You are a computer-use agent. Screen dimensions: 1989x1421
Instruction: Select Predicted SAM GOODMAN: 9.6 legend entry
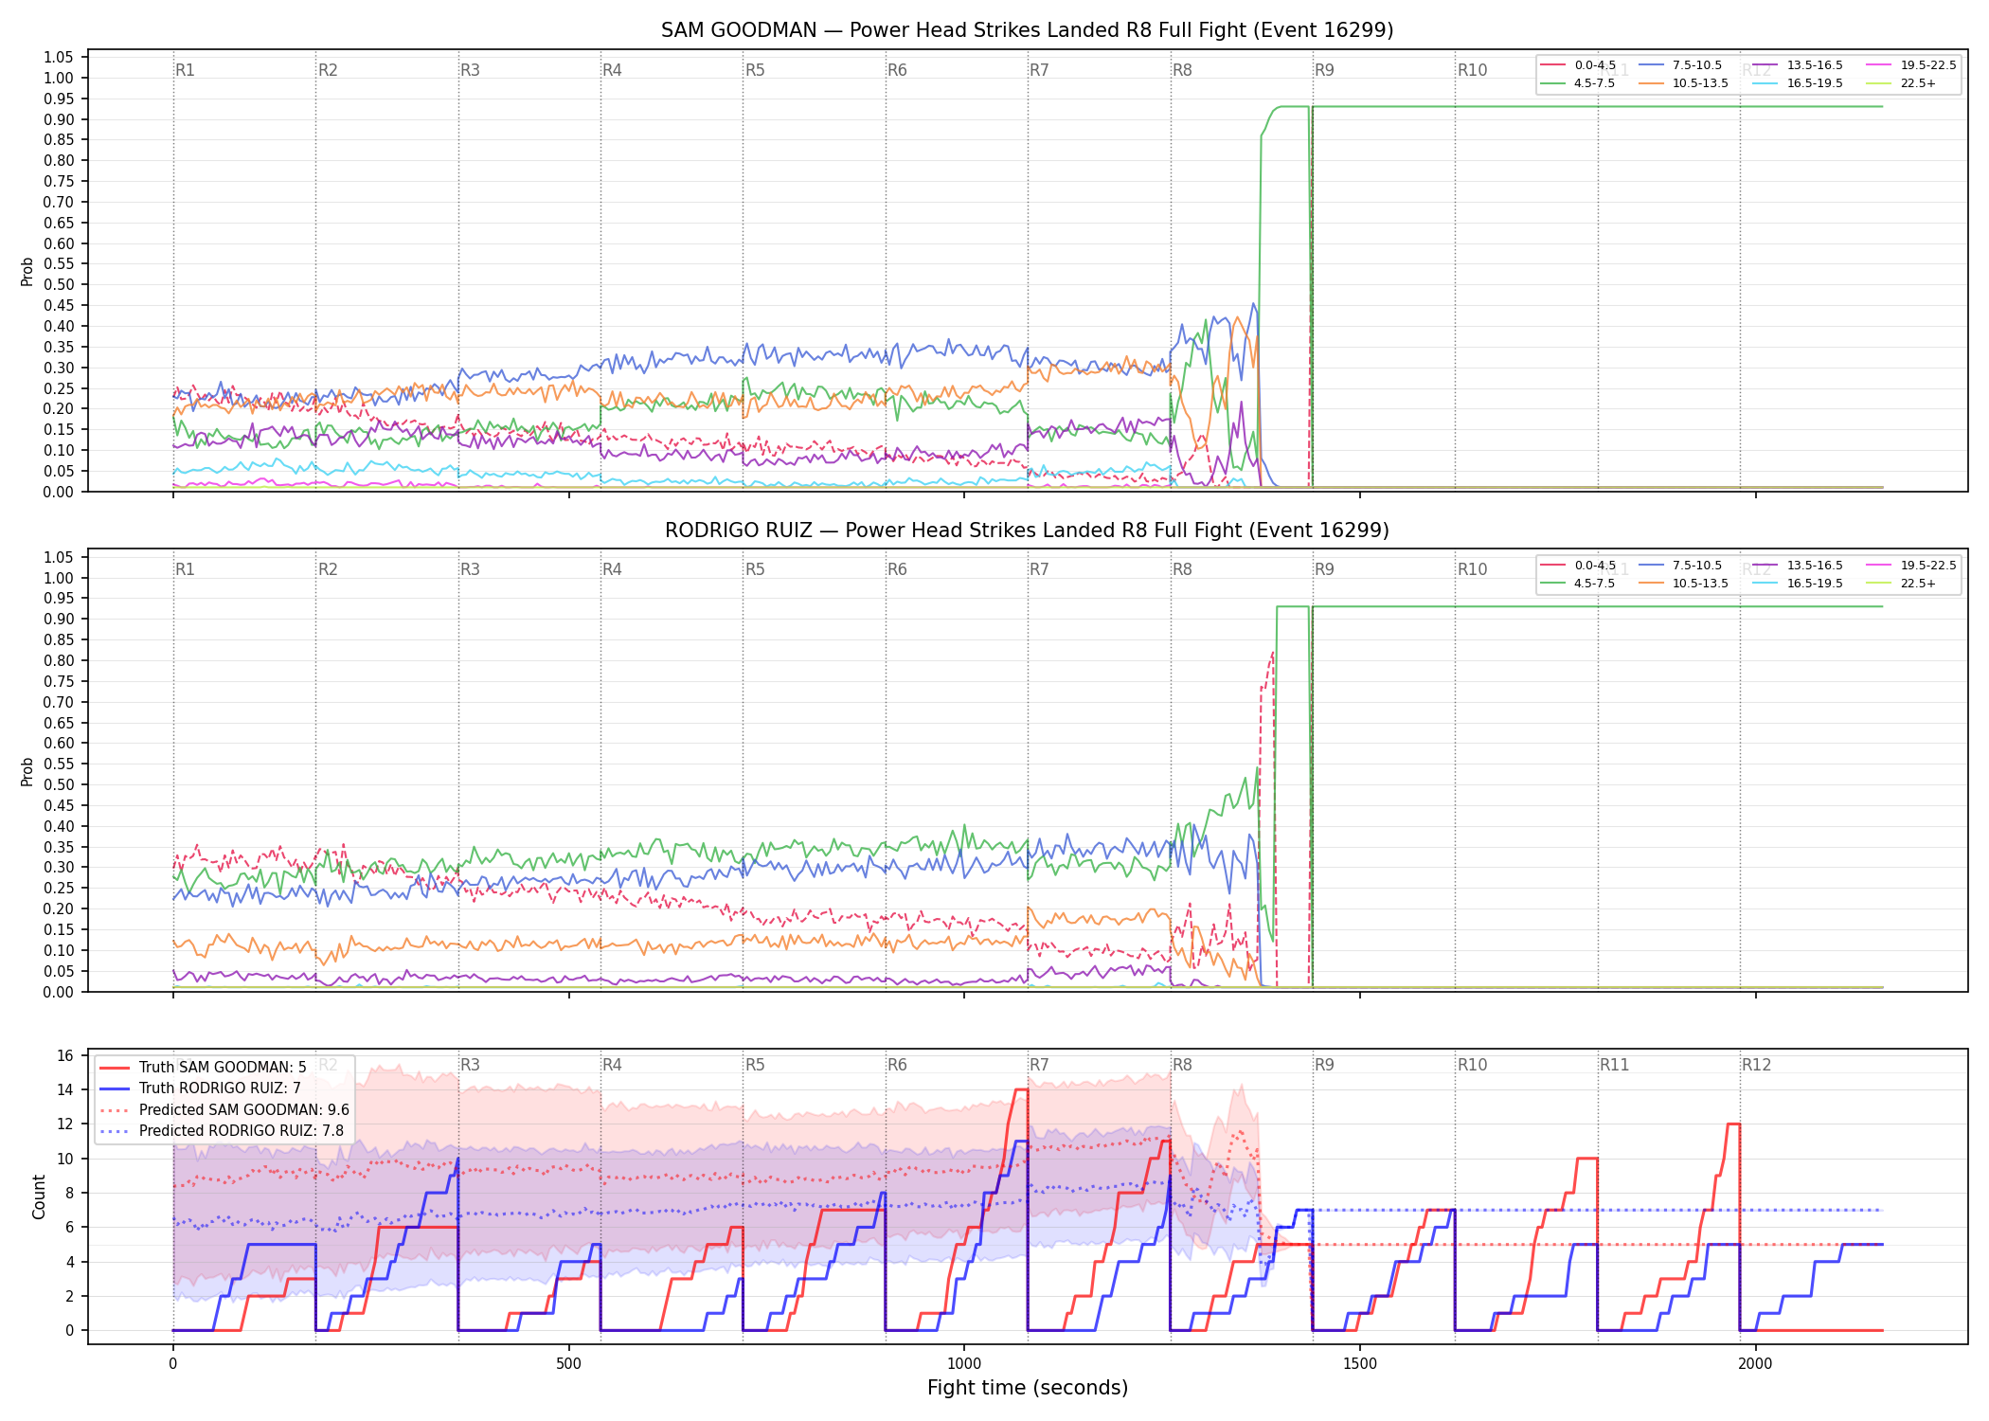(224, 1110)
